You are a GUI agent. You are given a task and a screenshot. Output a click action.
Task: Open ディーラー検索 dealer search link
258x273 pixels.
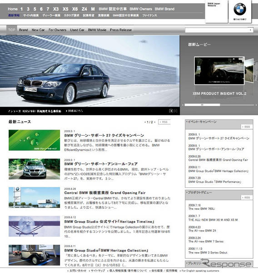click(51, 15)
